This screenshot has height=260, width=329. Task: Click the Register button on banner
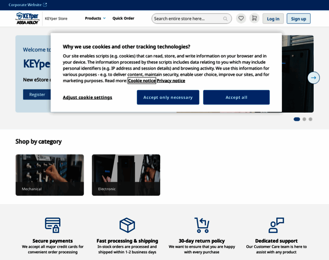(x=37, y=94)
